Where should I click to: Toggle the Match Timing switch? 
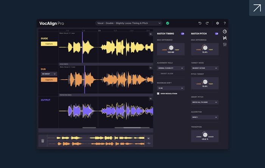[x=182, y=34]
